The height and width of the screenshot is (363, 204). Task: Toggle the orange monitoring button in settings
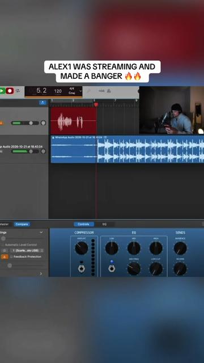click(4, 256)
